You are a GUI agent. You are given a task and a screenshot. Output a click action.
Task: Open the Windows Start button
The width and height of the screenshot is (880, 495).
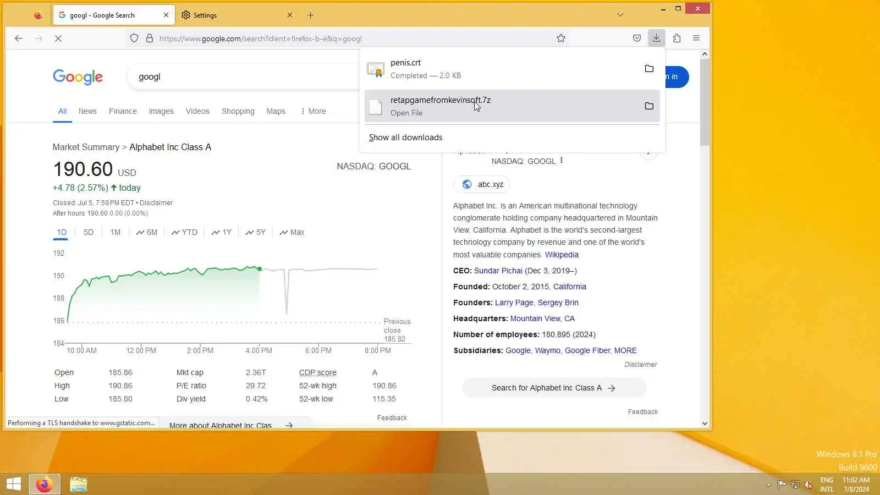pyautogui.click(x=14, y=484)
